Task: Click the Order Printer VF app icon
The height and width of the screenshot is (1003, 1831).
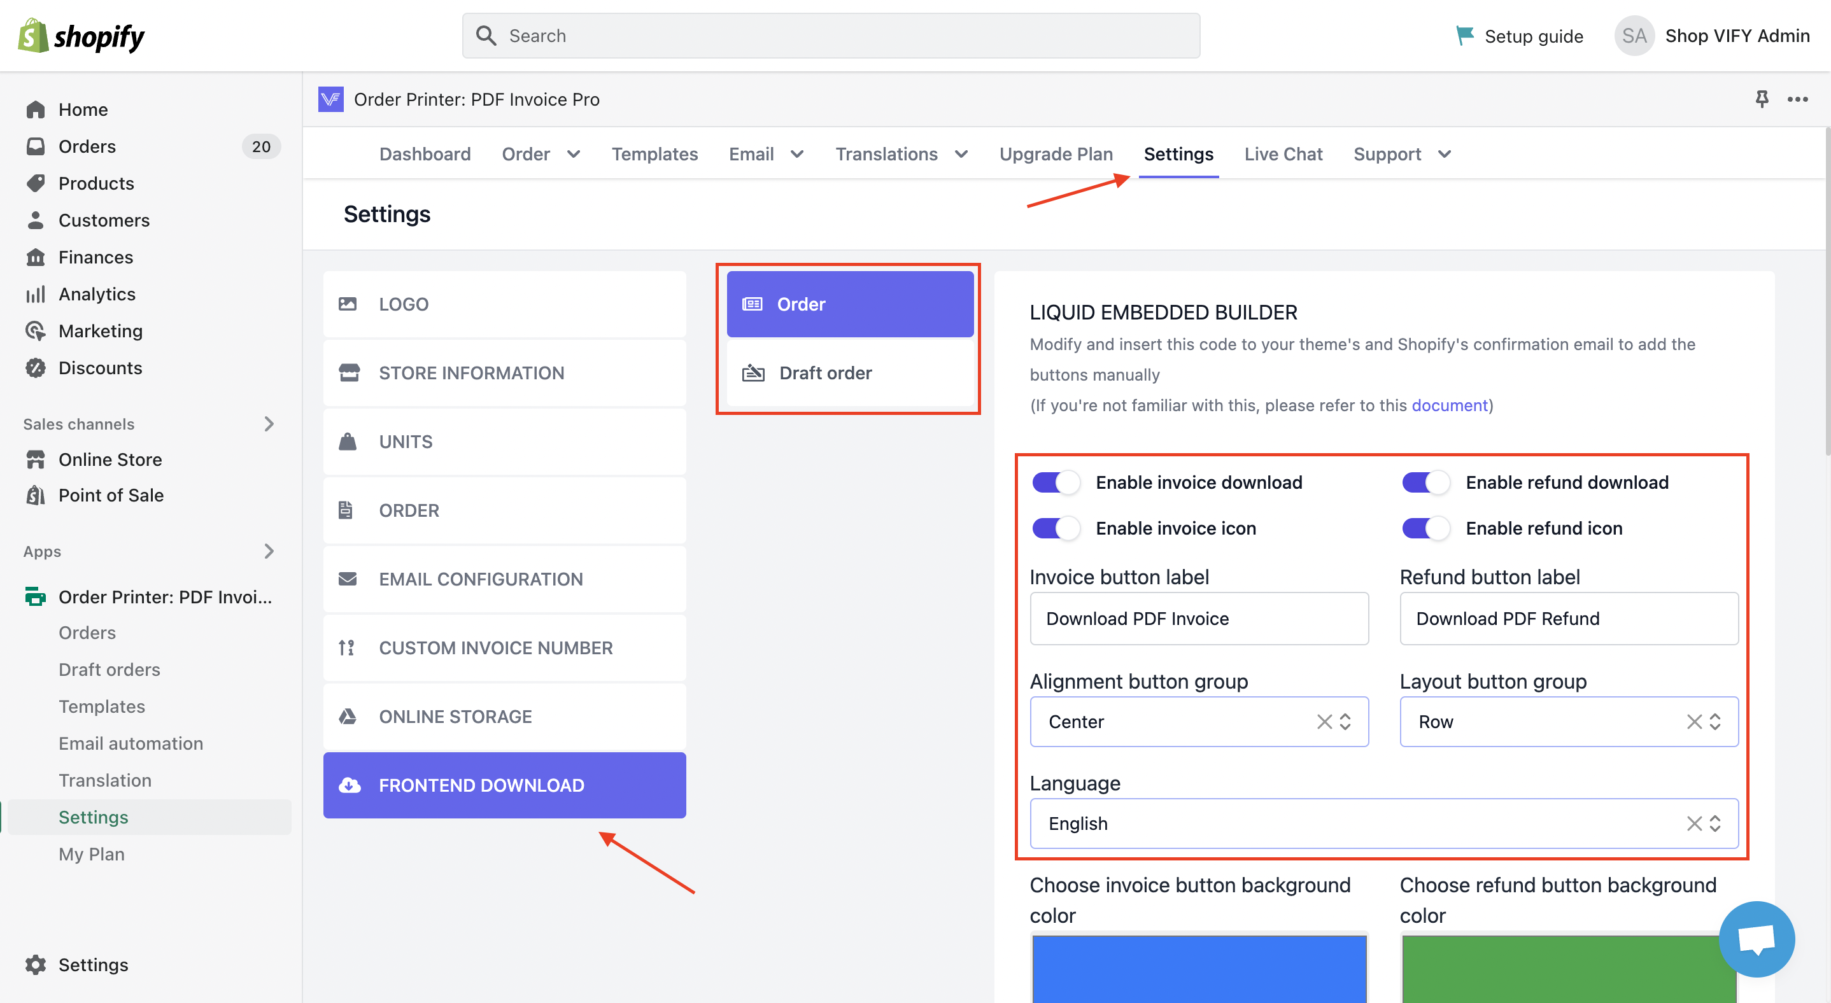Action: (x=330, y=99)
